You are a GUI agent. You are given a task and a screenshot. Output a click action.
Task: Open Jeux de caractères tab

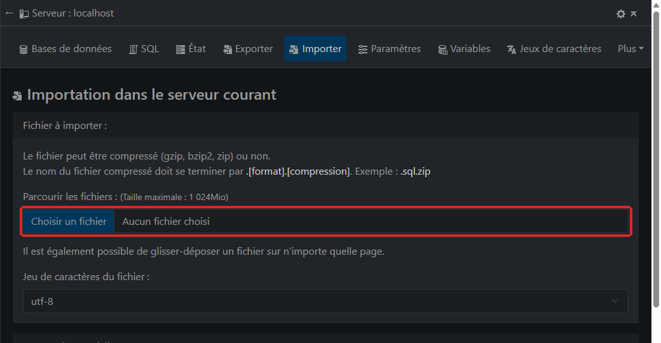point(554,49)
